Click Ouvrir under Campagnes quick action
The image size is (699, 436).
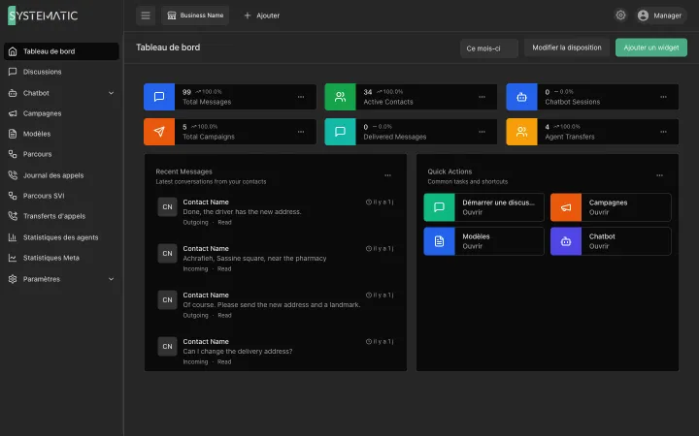coord(599,212)
